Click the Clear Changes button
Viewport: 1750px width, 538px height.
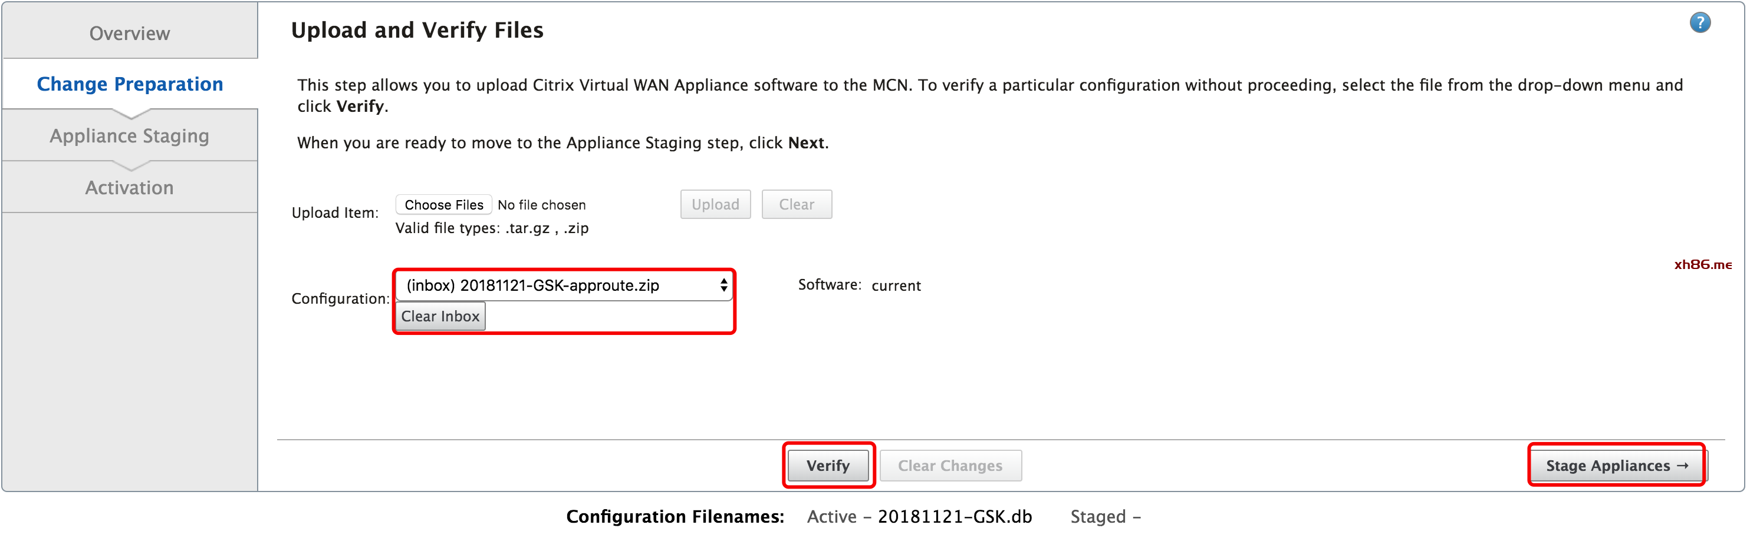tap(950, 466)
